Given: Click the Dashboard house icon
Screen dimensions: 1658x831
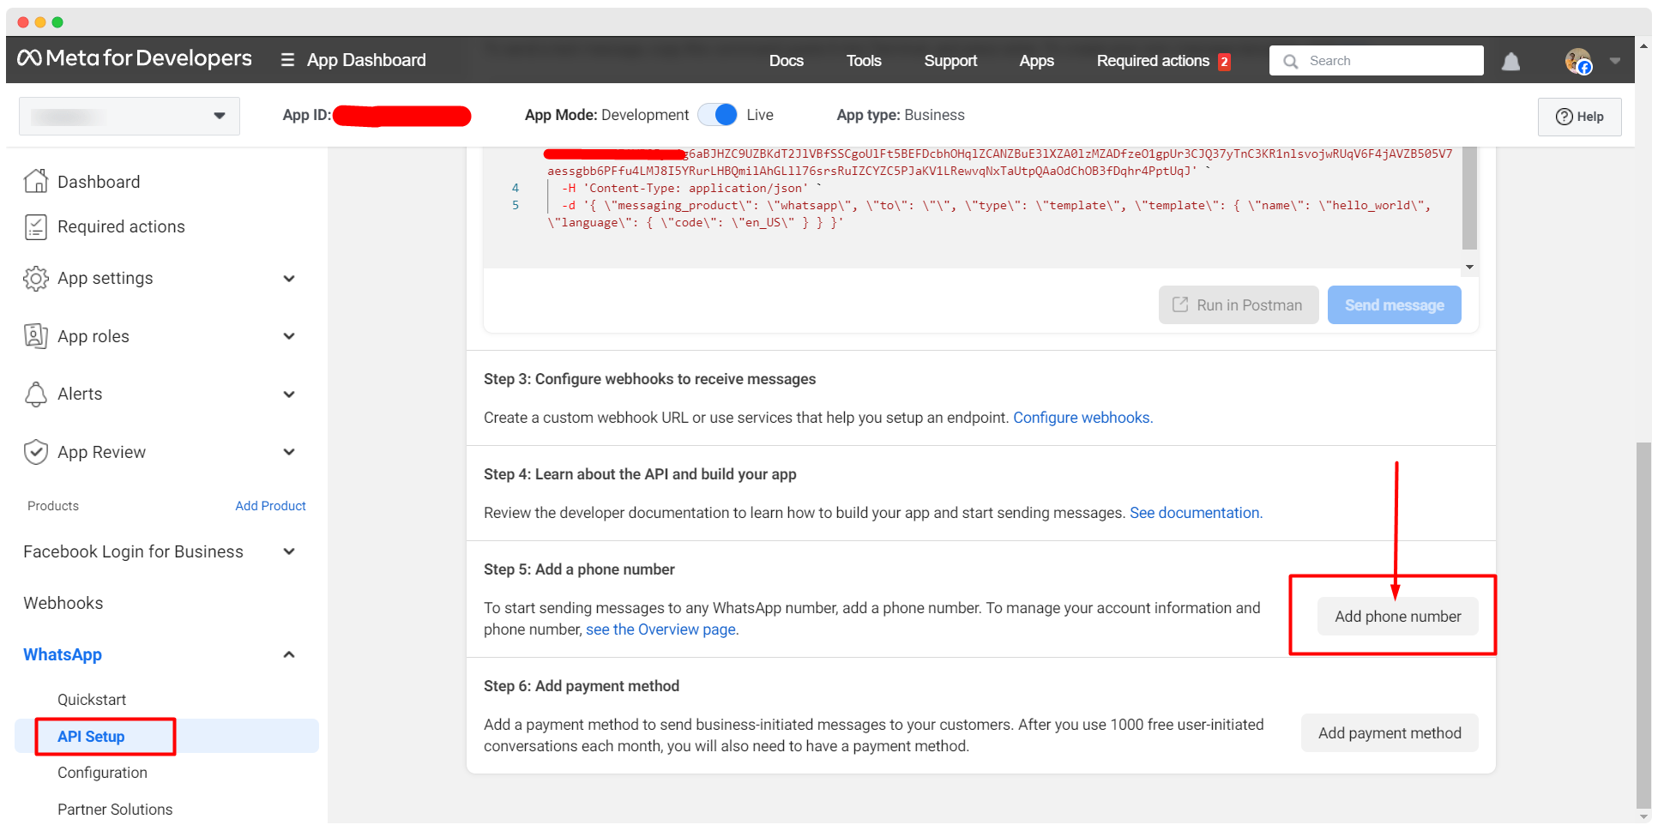Looking at the screenshot, I should 35,182.
